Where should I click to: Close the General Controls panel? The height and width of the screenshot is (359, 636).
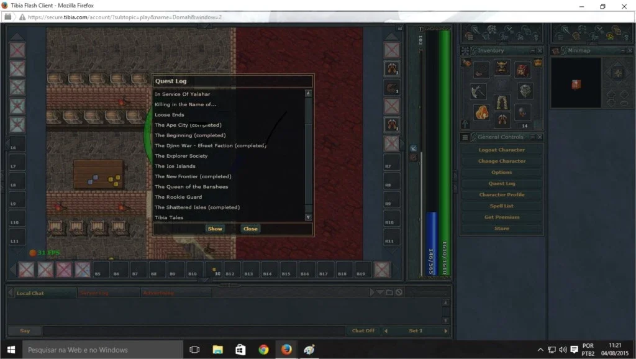click(540, 137)
